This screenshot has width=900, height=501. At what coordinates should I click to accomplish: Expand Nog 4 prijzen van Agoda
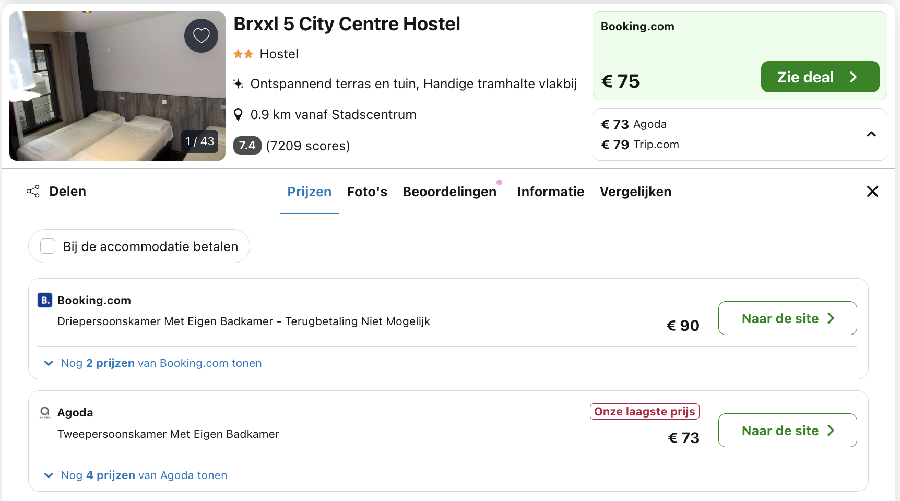tap(136, 475)
